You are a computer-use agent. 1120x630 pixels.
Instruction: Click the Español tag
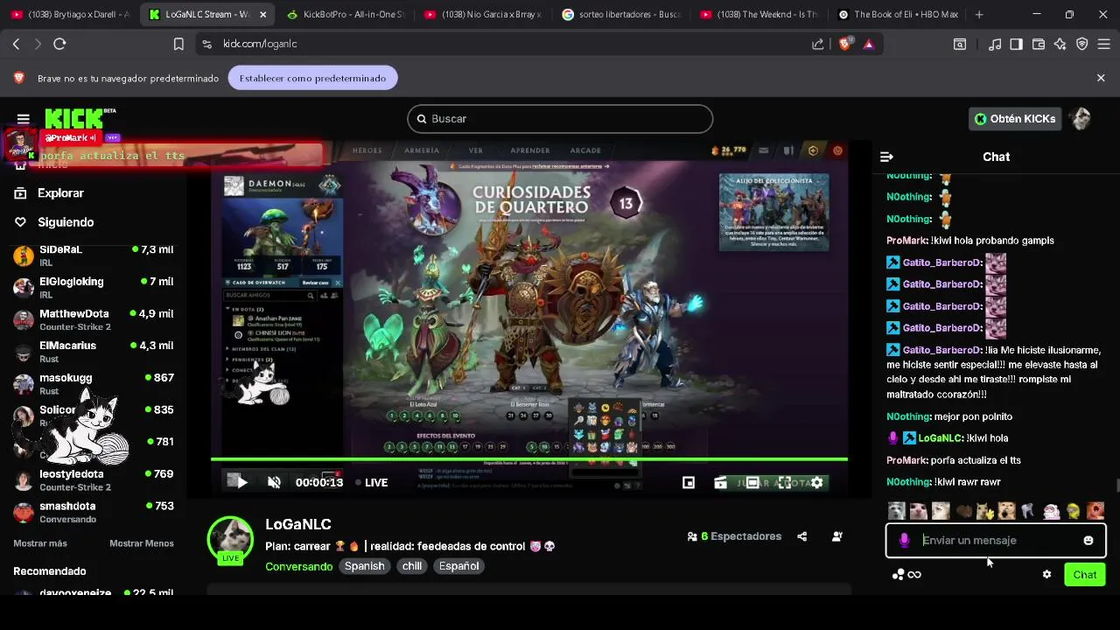coord(458,566)
